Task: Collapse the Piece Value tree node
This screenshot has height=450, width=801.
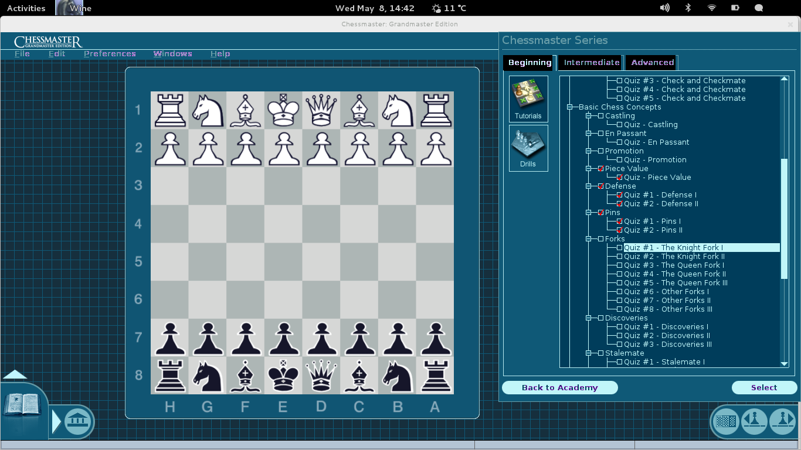Action: 589,169
